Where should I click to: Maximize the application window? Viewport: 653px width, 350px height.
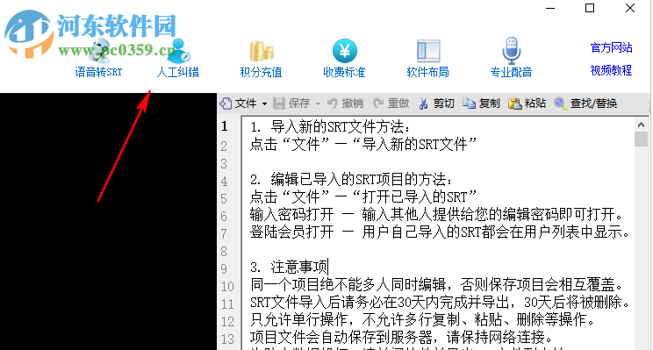point(590,8)
